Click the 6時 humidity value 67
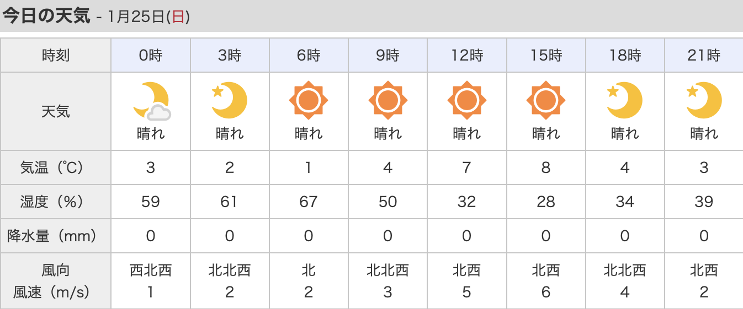 click(x=309, y=202)
